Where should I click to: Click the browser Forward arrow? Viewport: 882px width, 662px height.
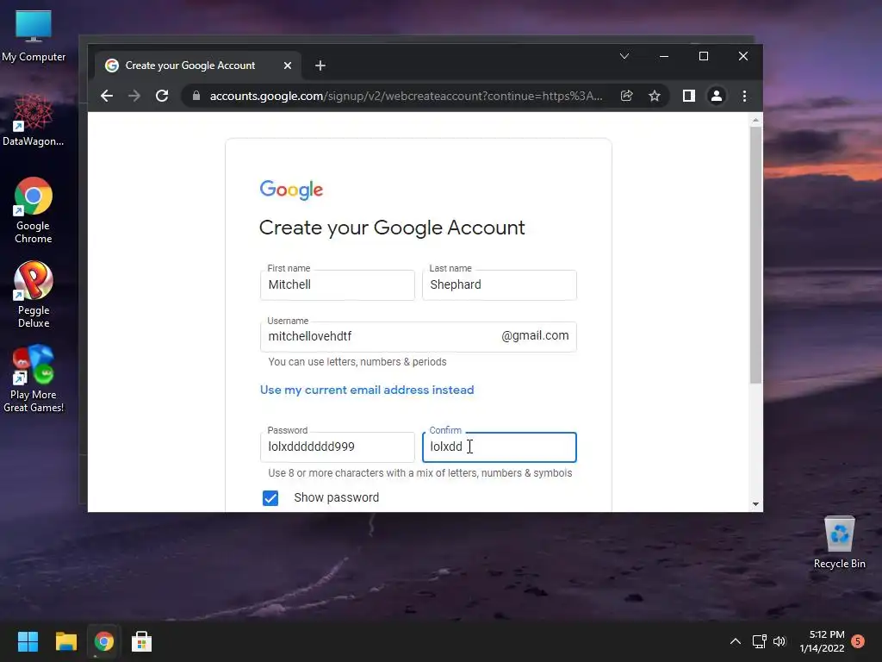point(134,96)
